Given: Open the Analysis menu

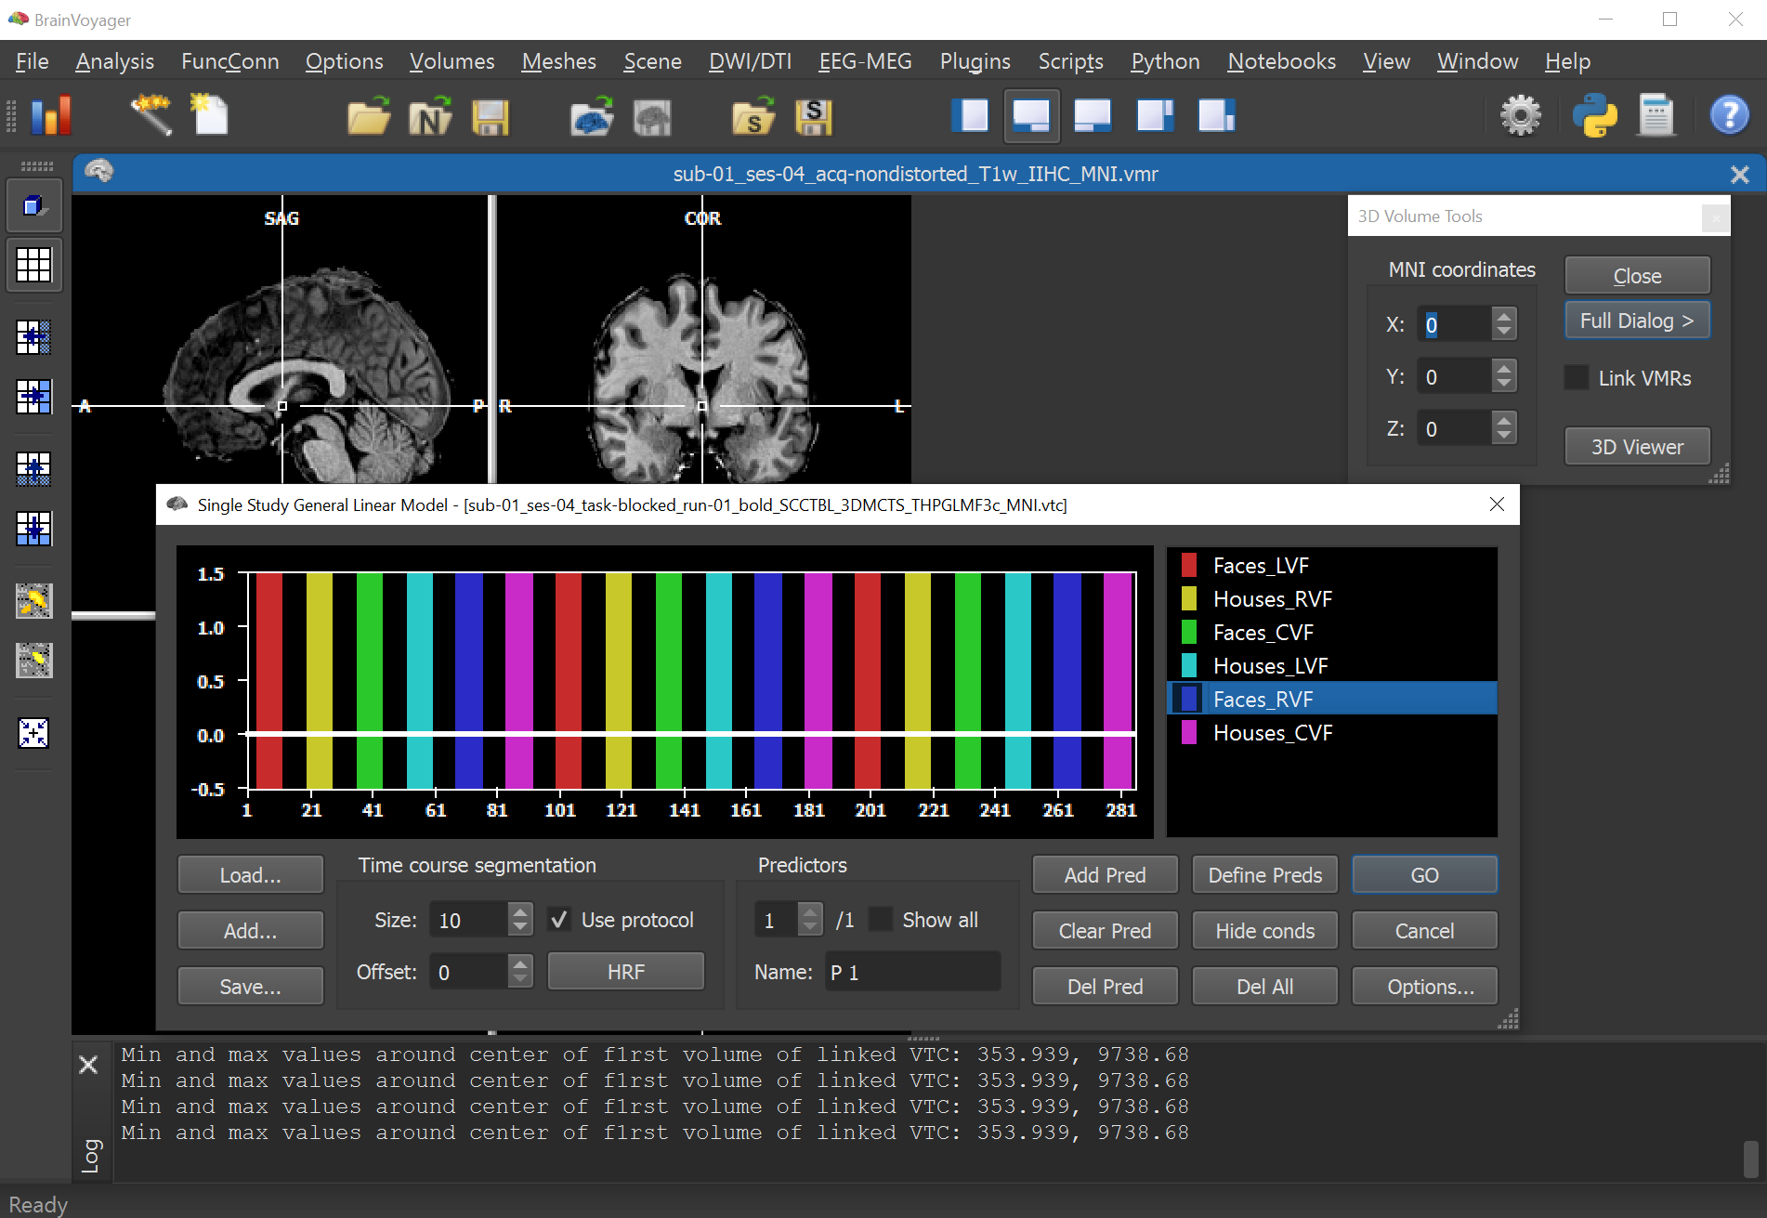Looking at the screenshot, I should pos(114,61).
